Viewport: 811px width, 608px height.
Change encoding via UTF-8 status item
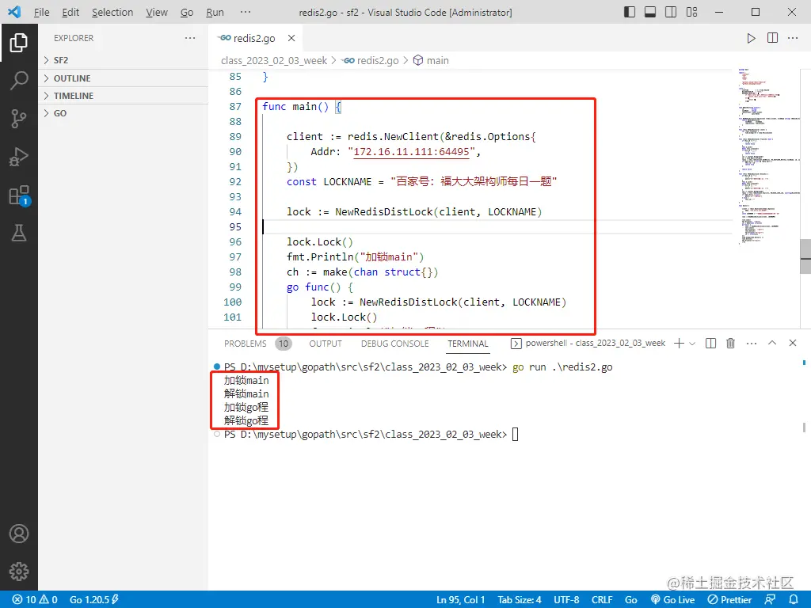click(x=566, y=600)
